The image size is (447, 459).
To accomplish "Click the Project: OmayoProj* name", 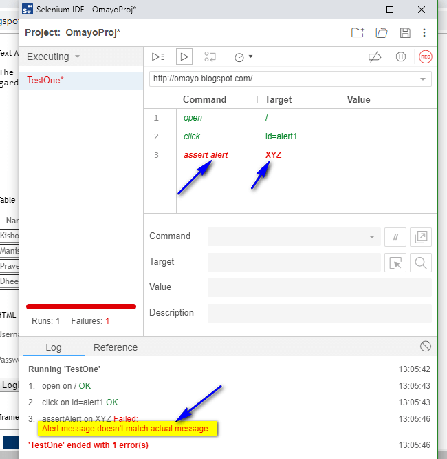I will (x=72, y=32).
